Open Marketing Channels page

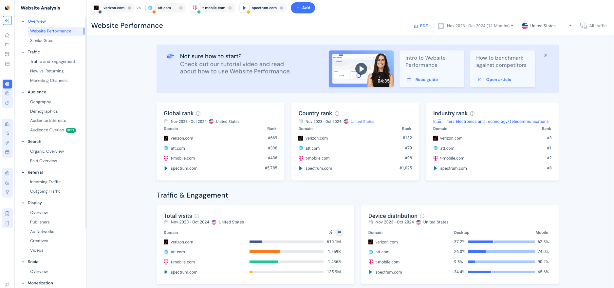(49, 81)
